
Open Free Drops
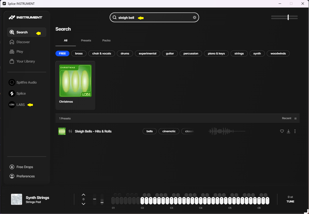point(21,167)
